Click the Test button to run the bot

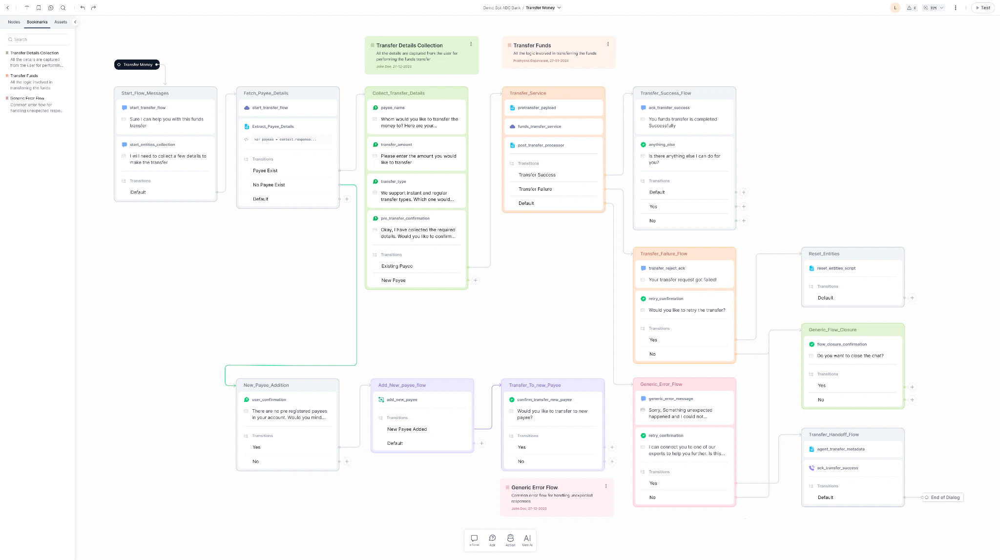[982, 7]
